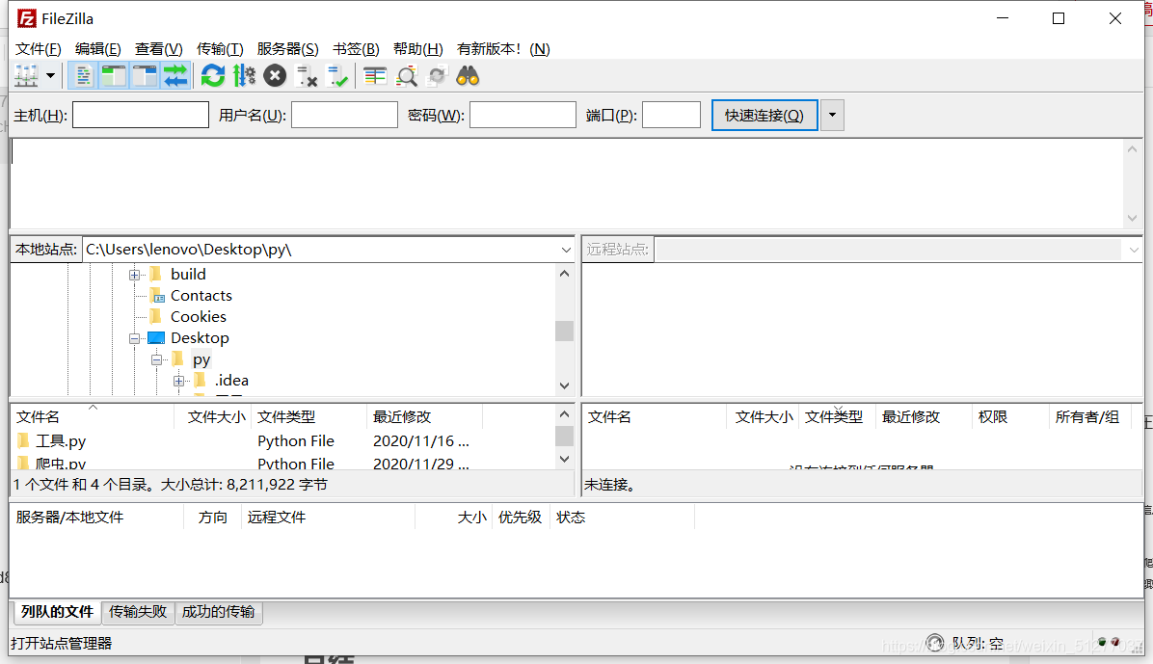Click the 快速连接(Q) button
The height and width of the screenshot is (664, 1153).
tap(764, 116)
